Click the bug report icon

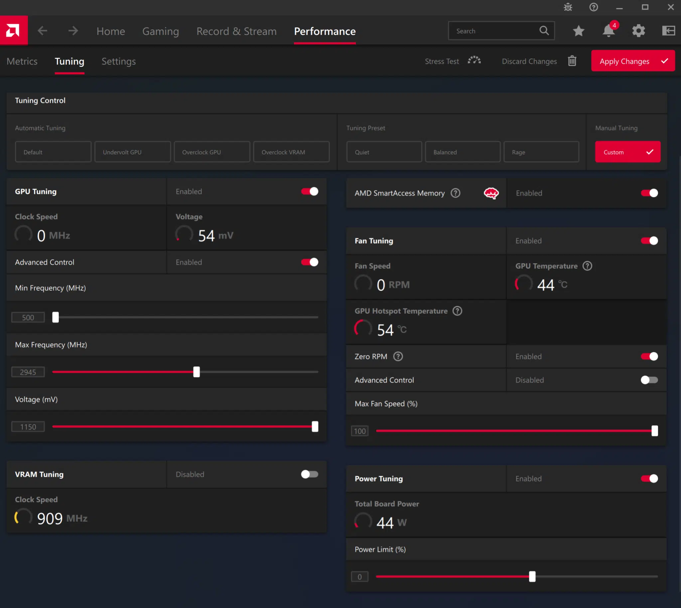pos(568,7)
